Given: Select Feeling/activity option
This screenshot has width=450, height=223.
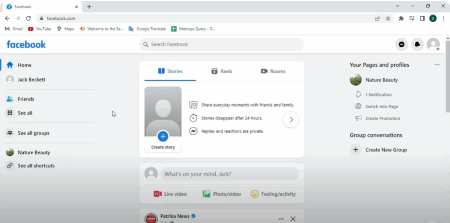Looking at the screenshot, I should (273, 194).
